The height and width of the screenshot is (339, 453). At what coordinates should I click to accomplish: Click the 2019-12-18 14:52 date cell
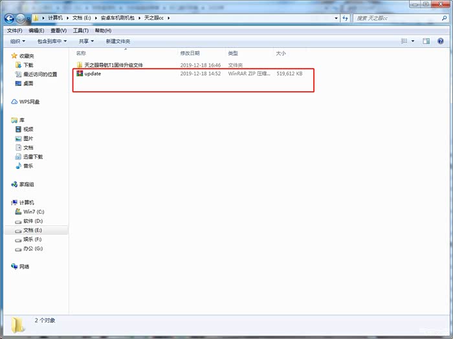coord(201,74)
